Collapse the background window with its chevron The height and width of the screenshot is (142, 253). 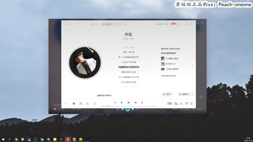click(x=53, y=23)
